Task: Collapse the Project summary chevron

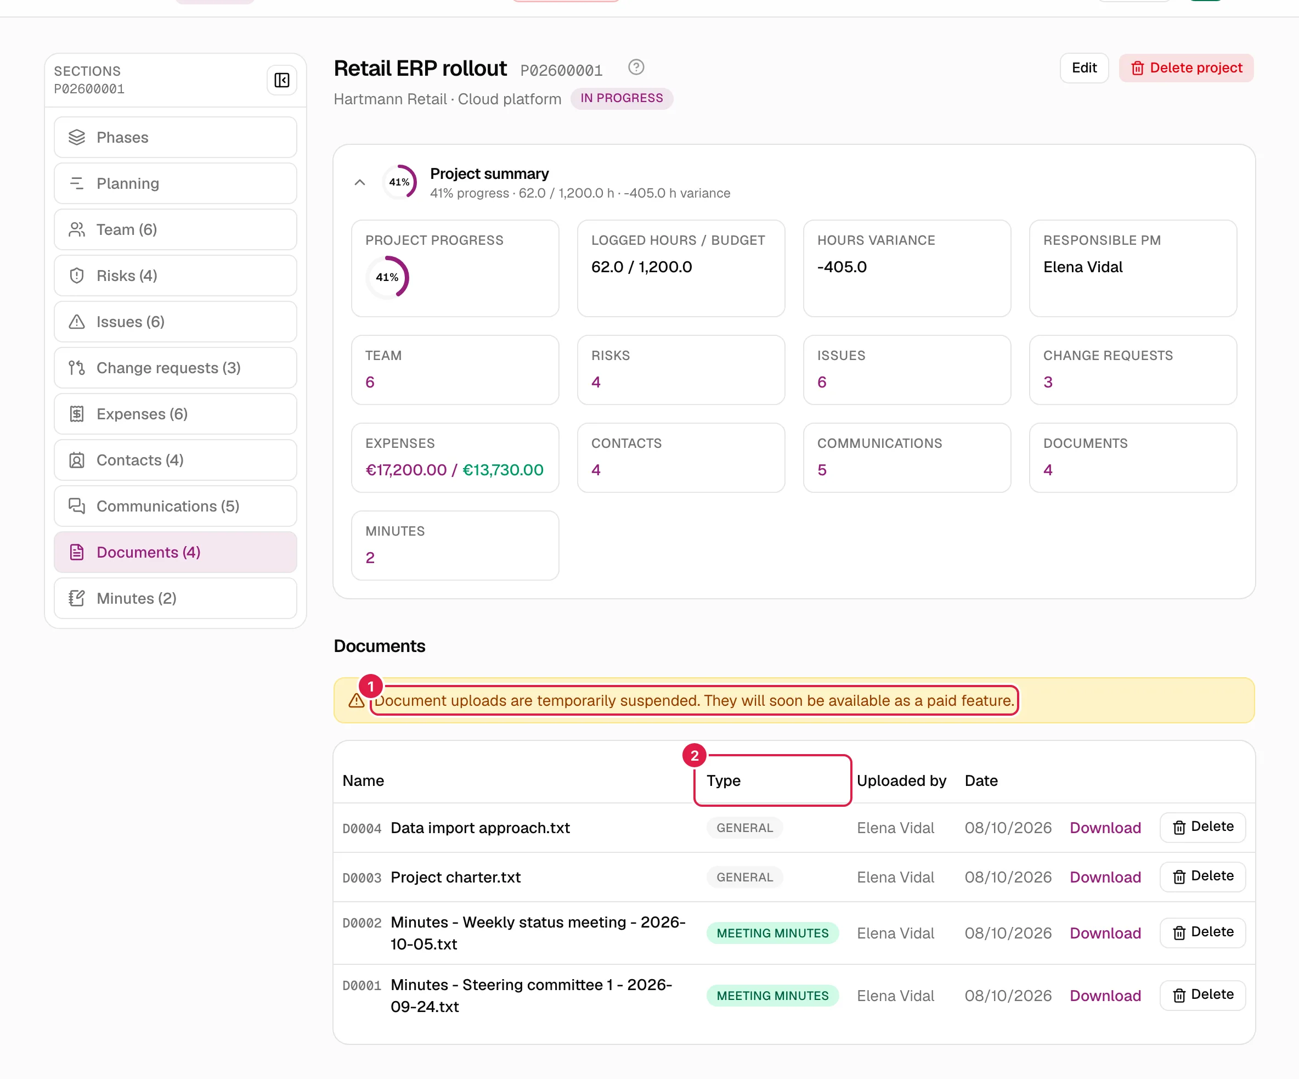Action: coord(359,183)
